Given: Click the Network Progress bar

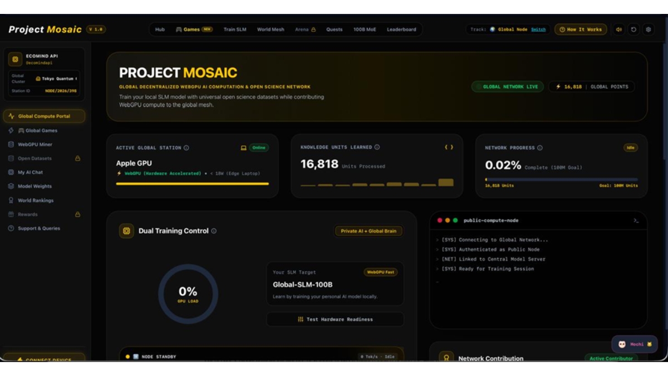Looking at the screenshot, I should point(561,179).
